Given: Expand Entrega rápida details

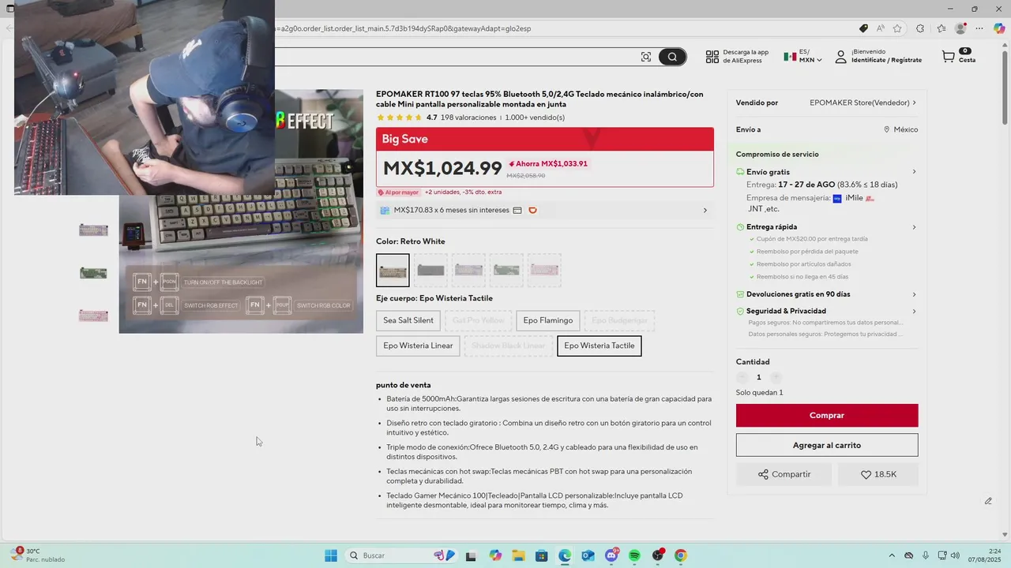Looking at the screenshot, I should [915, 227].
